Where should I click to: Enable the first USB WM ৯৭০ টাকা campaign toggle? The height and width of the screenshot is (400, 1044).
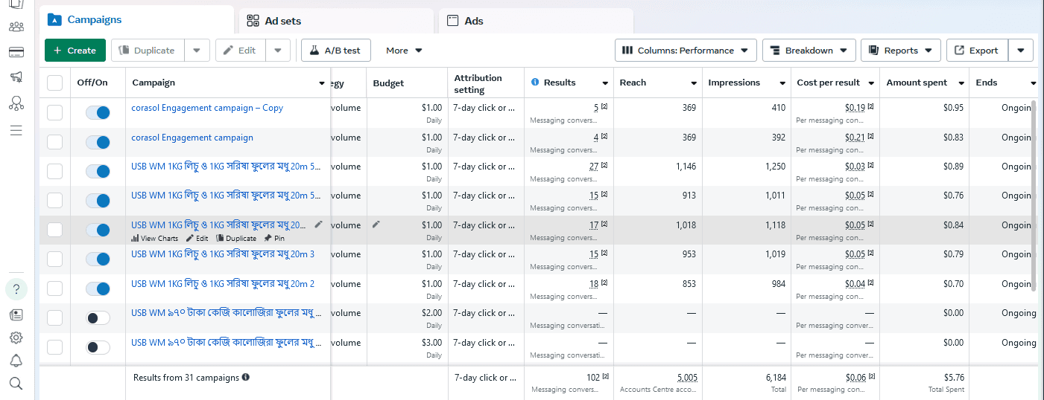pyautogui.click(x=98, y=318)
